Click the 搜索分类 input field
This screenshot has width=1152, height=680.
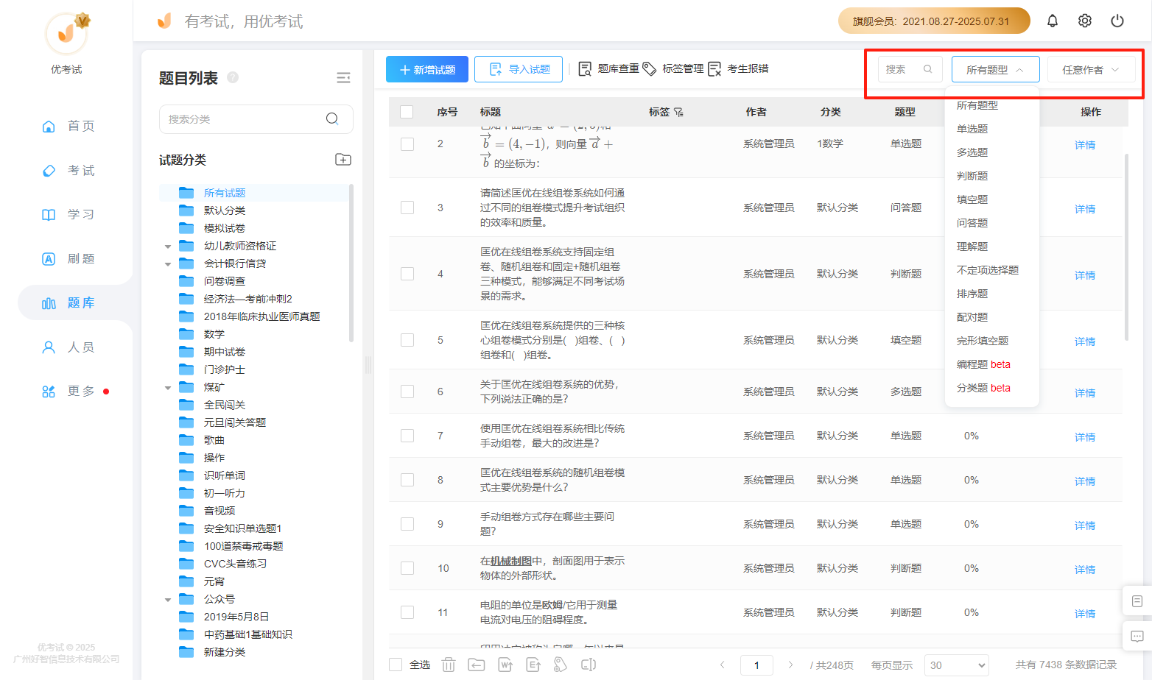pyautogui.click(x=256, y=118)
